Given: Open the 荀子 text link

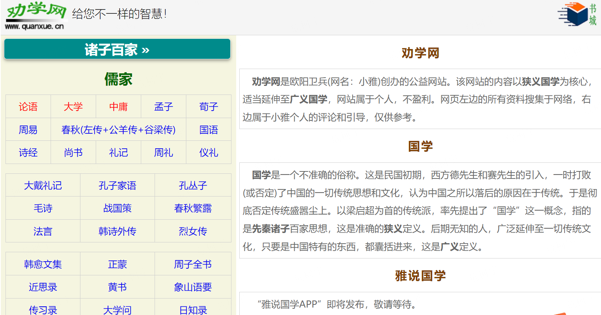Looking at the screenshot, I should [x=209, y=107].
